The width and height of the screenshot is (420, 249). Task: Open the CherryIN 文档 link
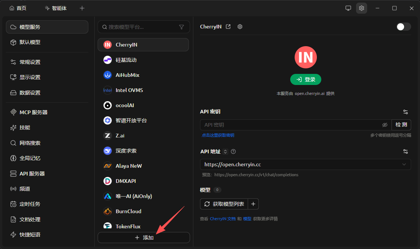223,219
